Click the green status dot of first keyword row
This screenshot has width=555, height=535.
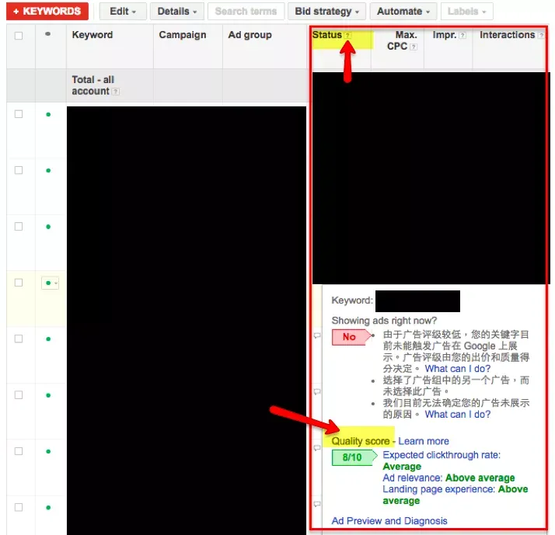[48, 115]
